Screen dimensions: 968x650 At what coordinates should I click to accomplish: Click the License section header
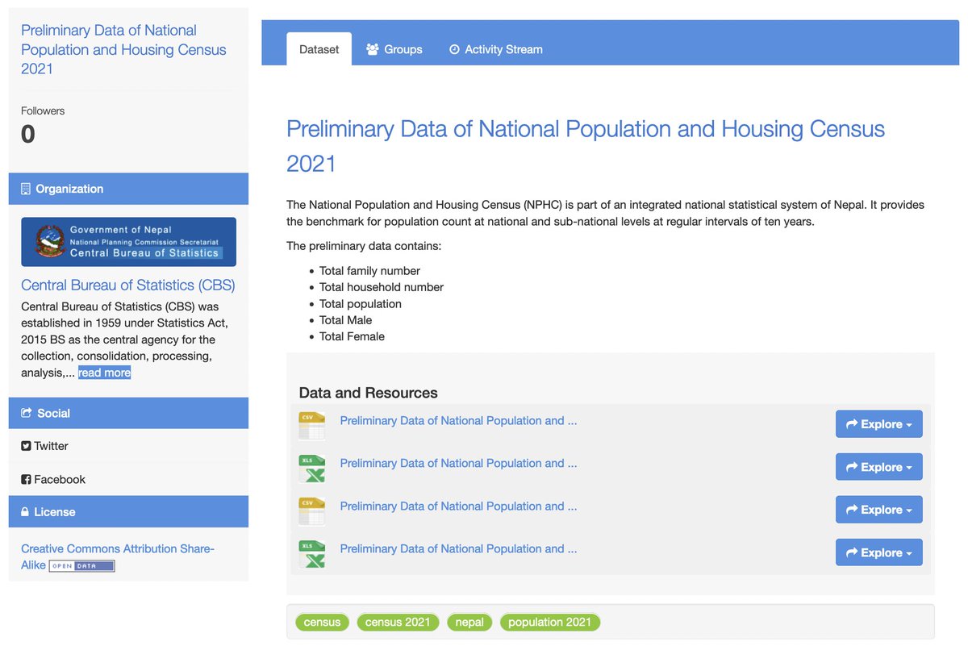128,512
